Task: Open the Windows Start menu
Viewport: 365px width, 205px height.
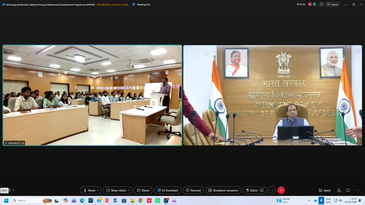Action: [x=6, y=200]
